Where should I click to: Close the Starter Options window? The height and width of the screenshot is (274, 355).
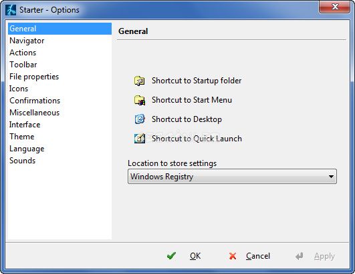(335, 7)
